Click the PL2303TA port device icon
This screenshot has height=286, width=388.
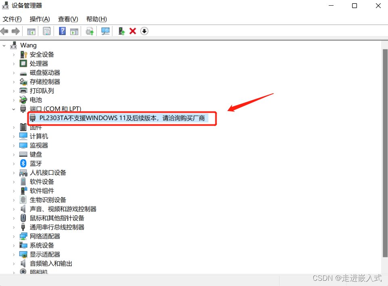33,118
